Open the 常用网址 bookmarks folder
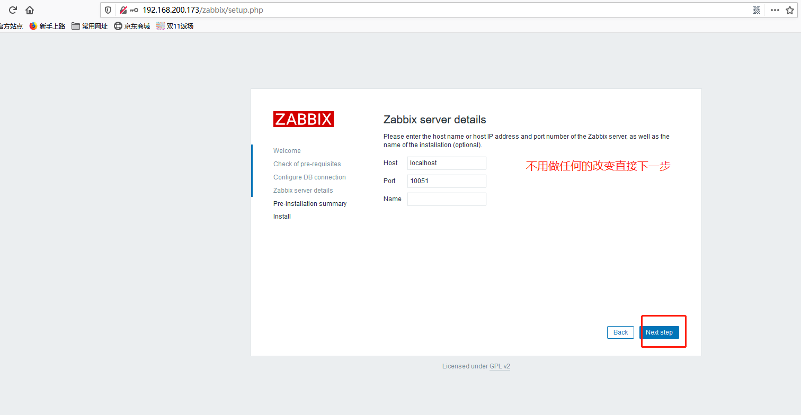 coord(90,26)
